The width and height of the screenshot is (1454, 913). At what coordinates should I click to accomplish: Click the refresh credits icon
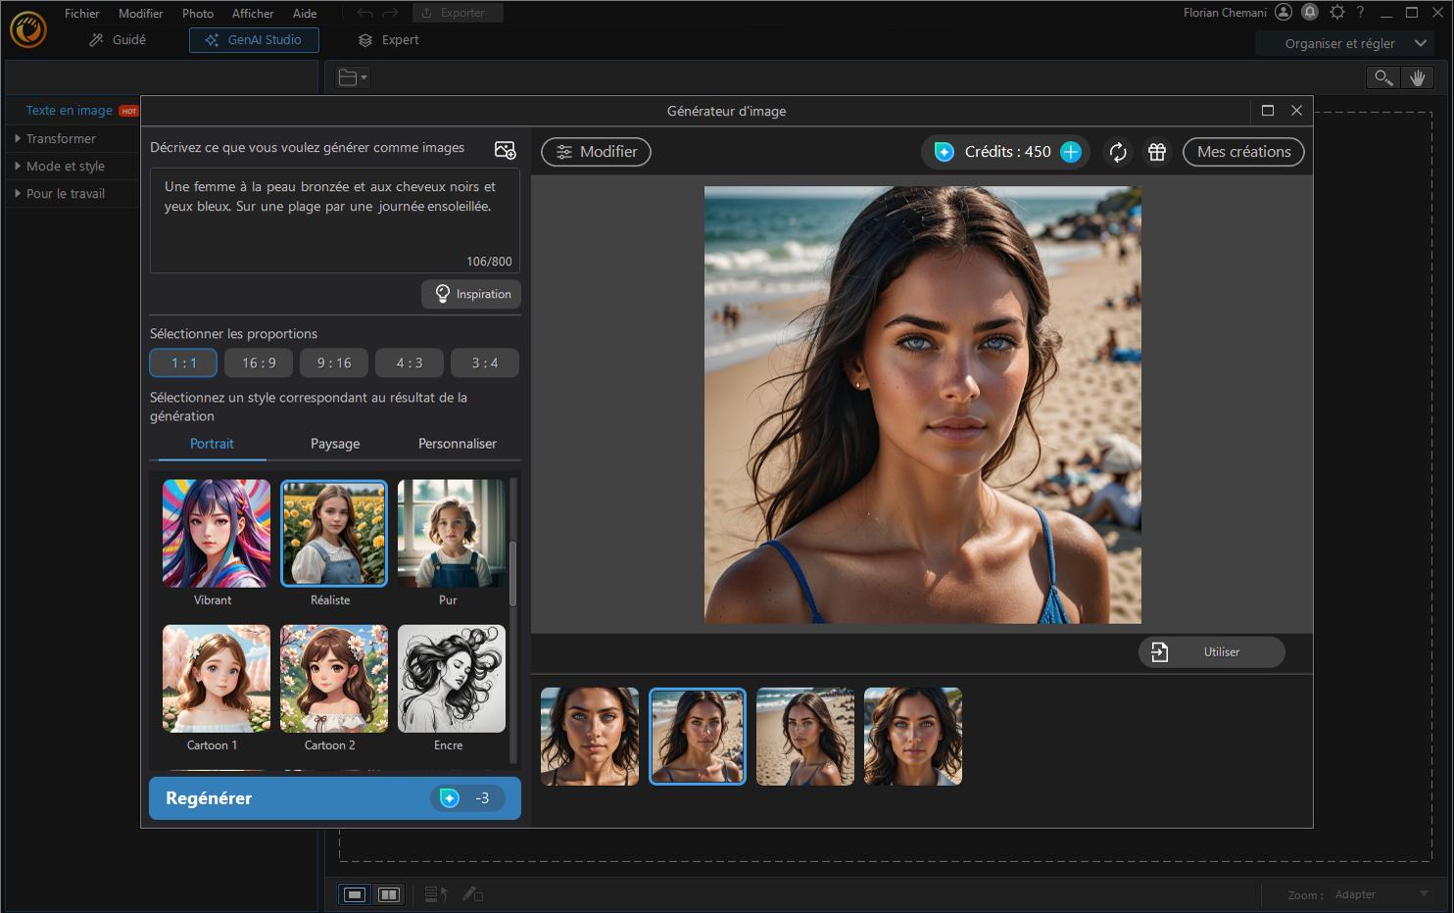pos(1117,152)
